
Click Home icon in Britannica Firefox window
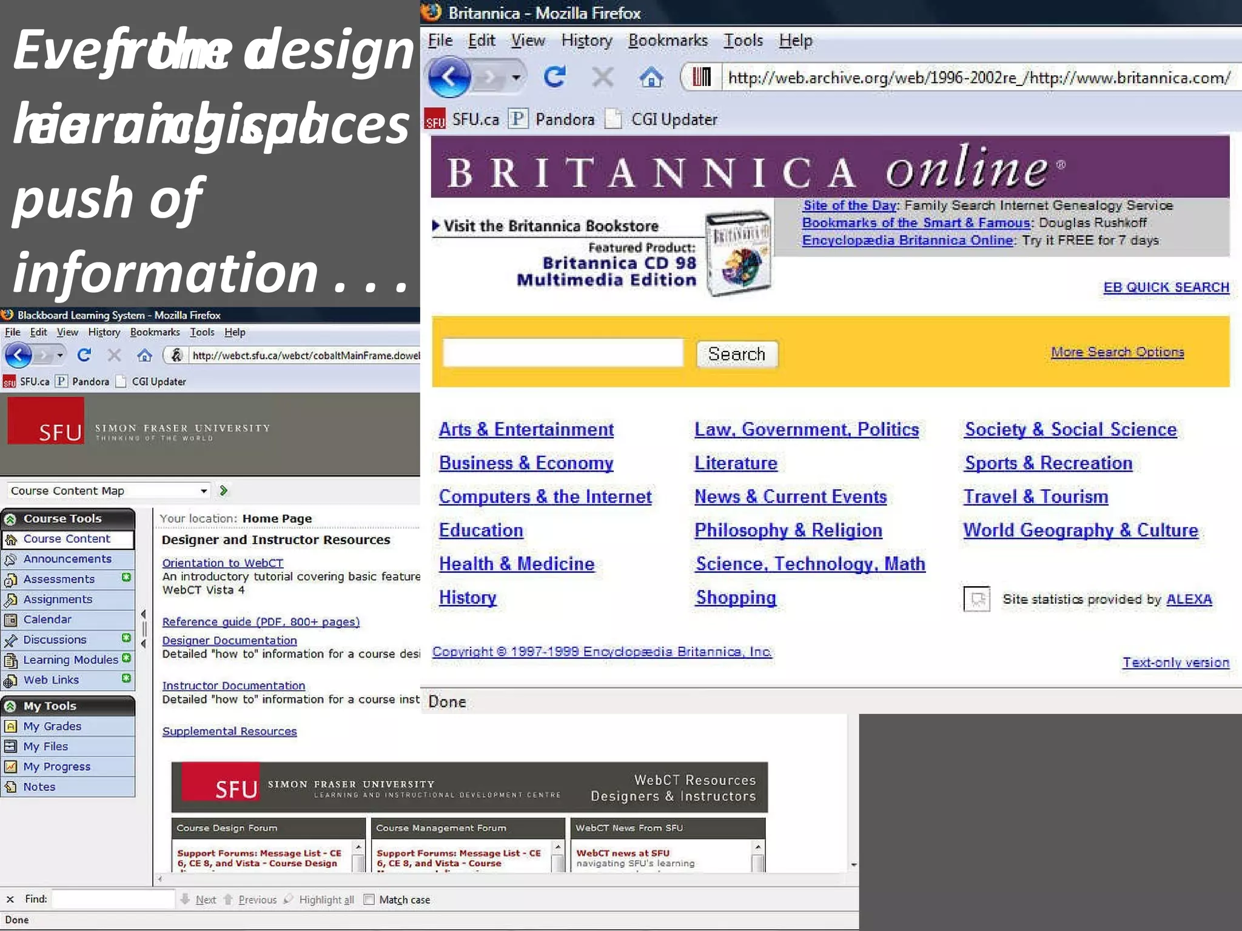(651, 77)
